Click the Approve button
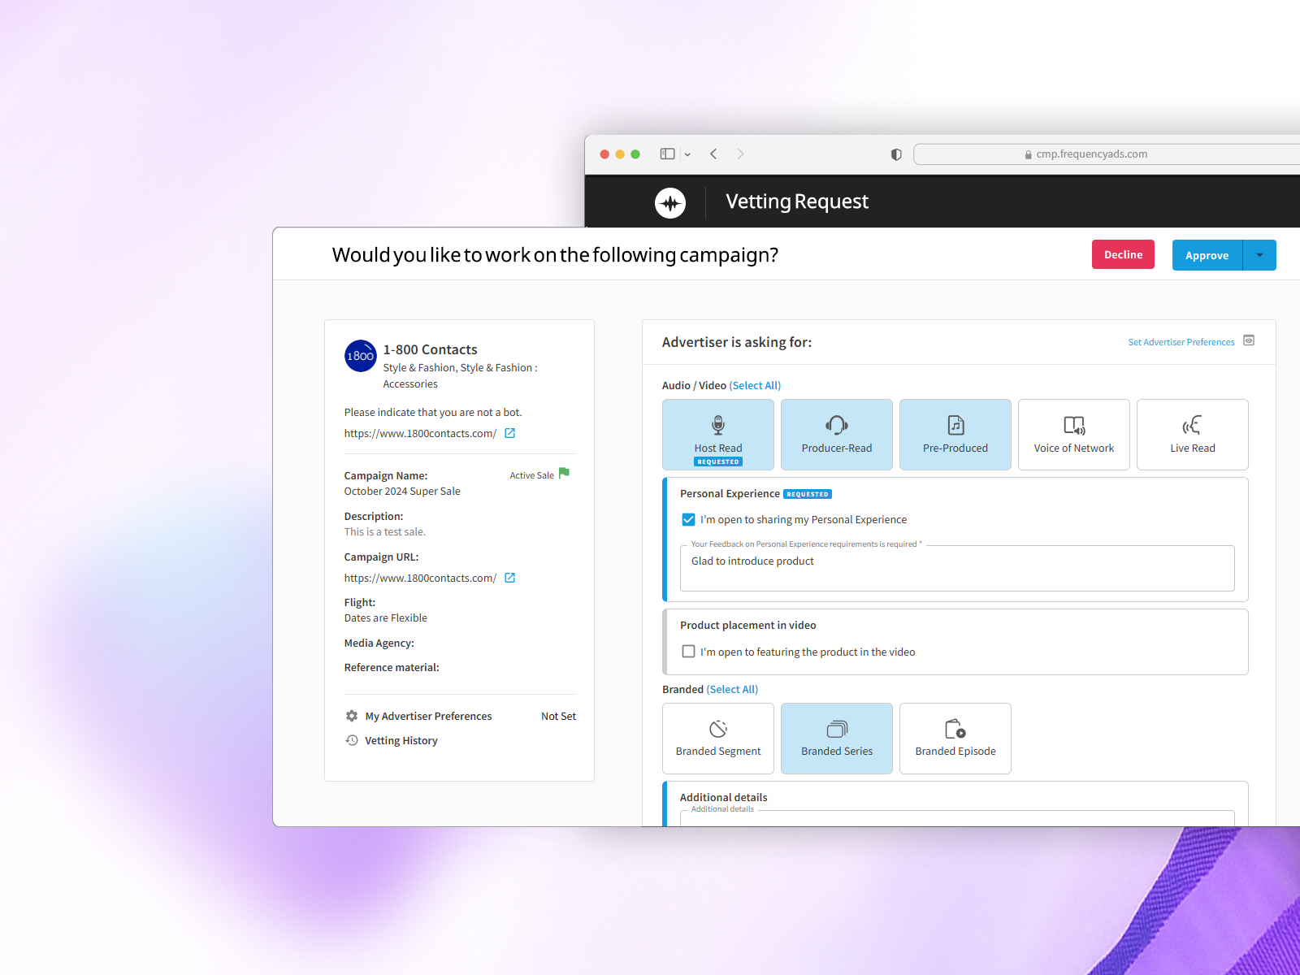Screen dimensions: 1300x975 pyautogui.click(x=1207, y=255)
